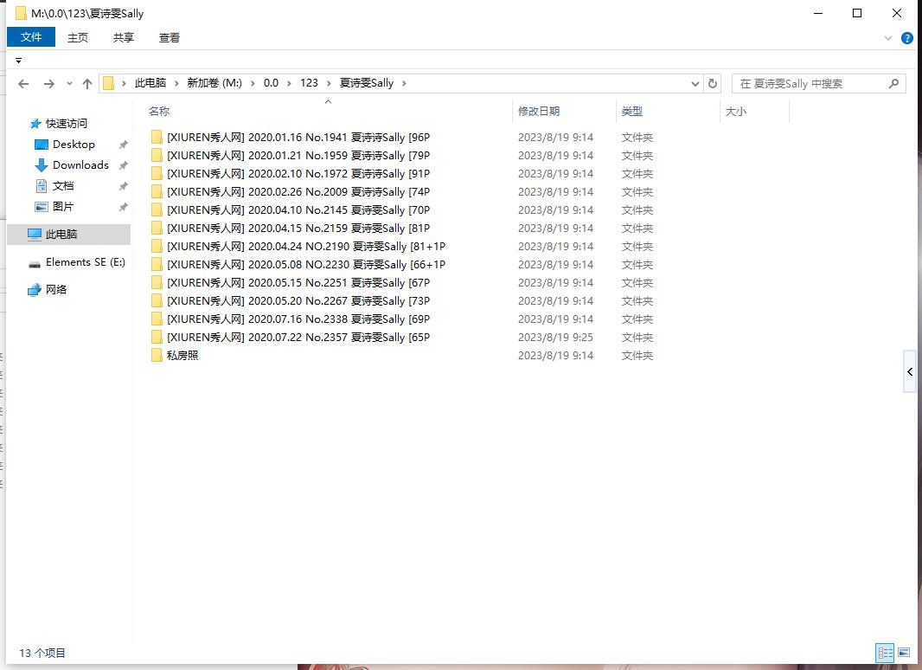This screenshot has width=922, height=670.
Task: Switch to details view layout icon
Action: pyautogui.click(x=885, y=653)
